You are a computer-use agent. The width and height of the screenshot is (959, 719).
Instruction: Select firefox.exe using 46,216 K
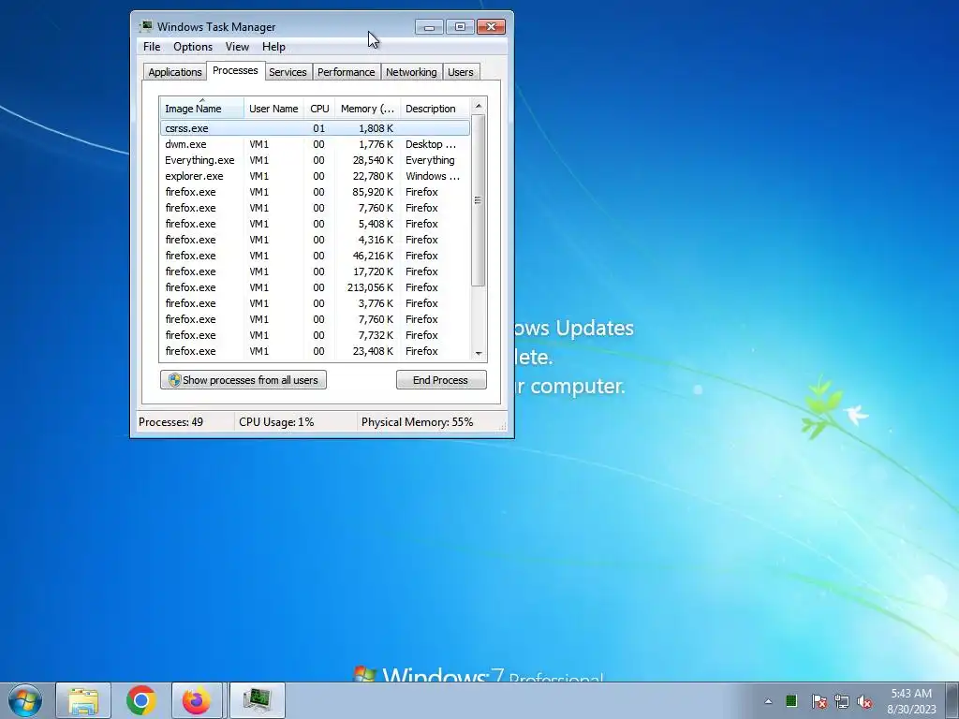(x=315, y=256)
